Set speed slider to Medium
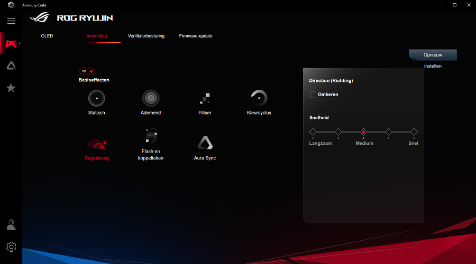Screen dimensions: 476x264 [x=363, y=132]
